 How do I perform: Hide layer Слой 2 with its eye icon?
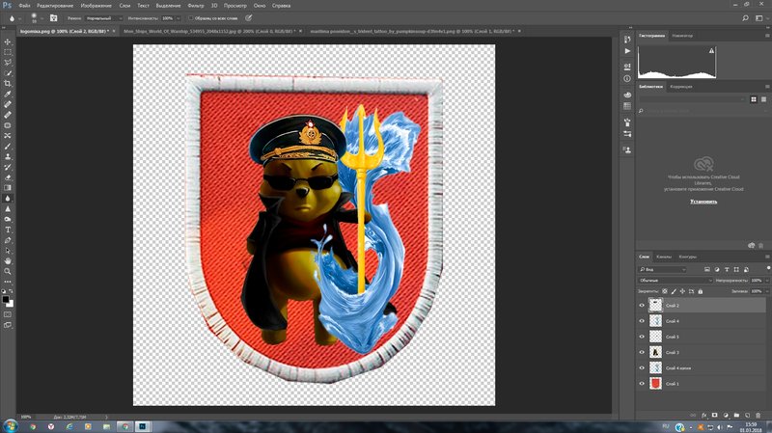(x=642, y=305)
